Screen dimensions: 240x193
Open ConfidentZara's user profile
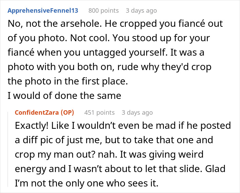[37, 112]
